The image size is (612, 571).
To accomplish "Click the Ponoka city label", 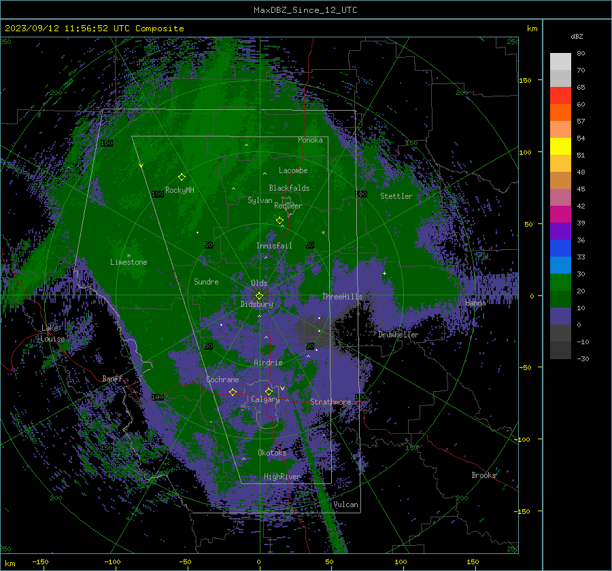I will (310, 140).
